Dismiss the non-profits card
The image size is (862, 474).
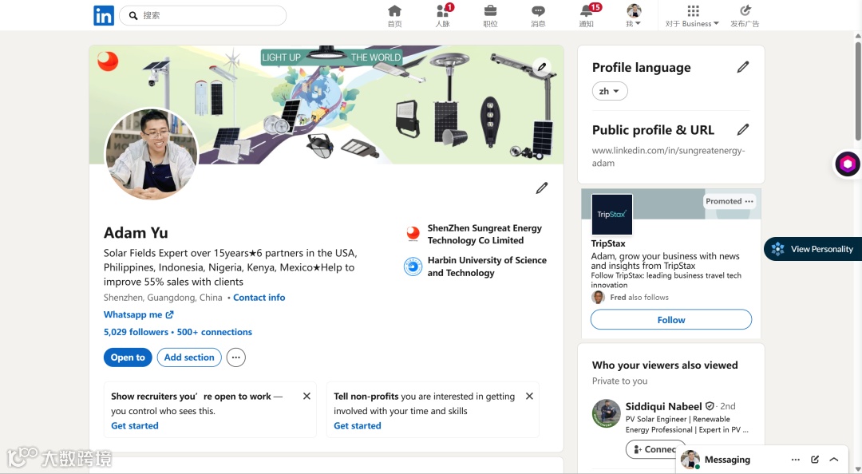click(x=529, y=396)
